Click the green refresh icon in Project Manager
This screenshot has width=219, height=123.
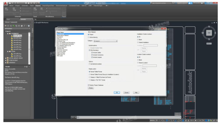pos(13,26)
